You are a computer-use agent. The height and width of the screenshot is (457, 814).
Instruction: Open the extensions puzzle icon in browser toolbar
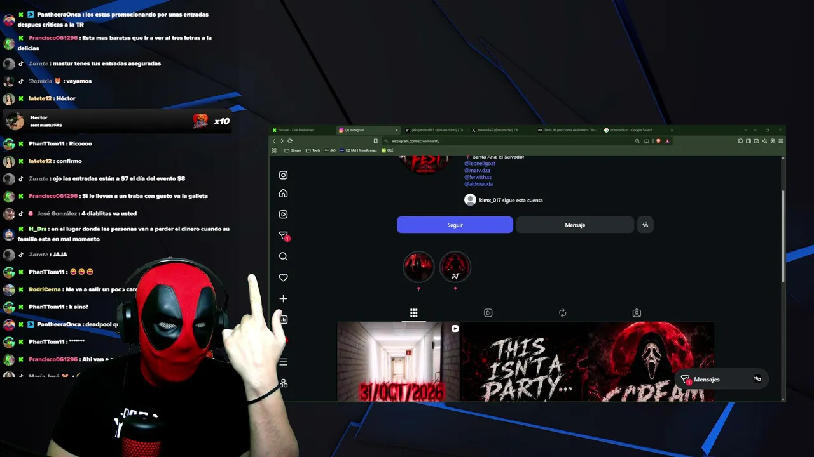click(740, 141)
